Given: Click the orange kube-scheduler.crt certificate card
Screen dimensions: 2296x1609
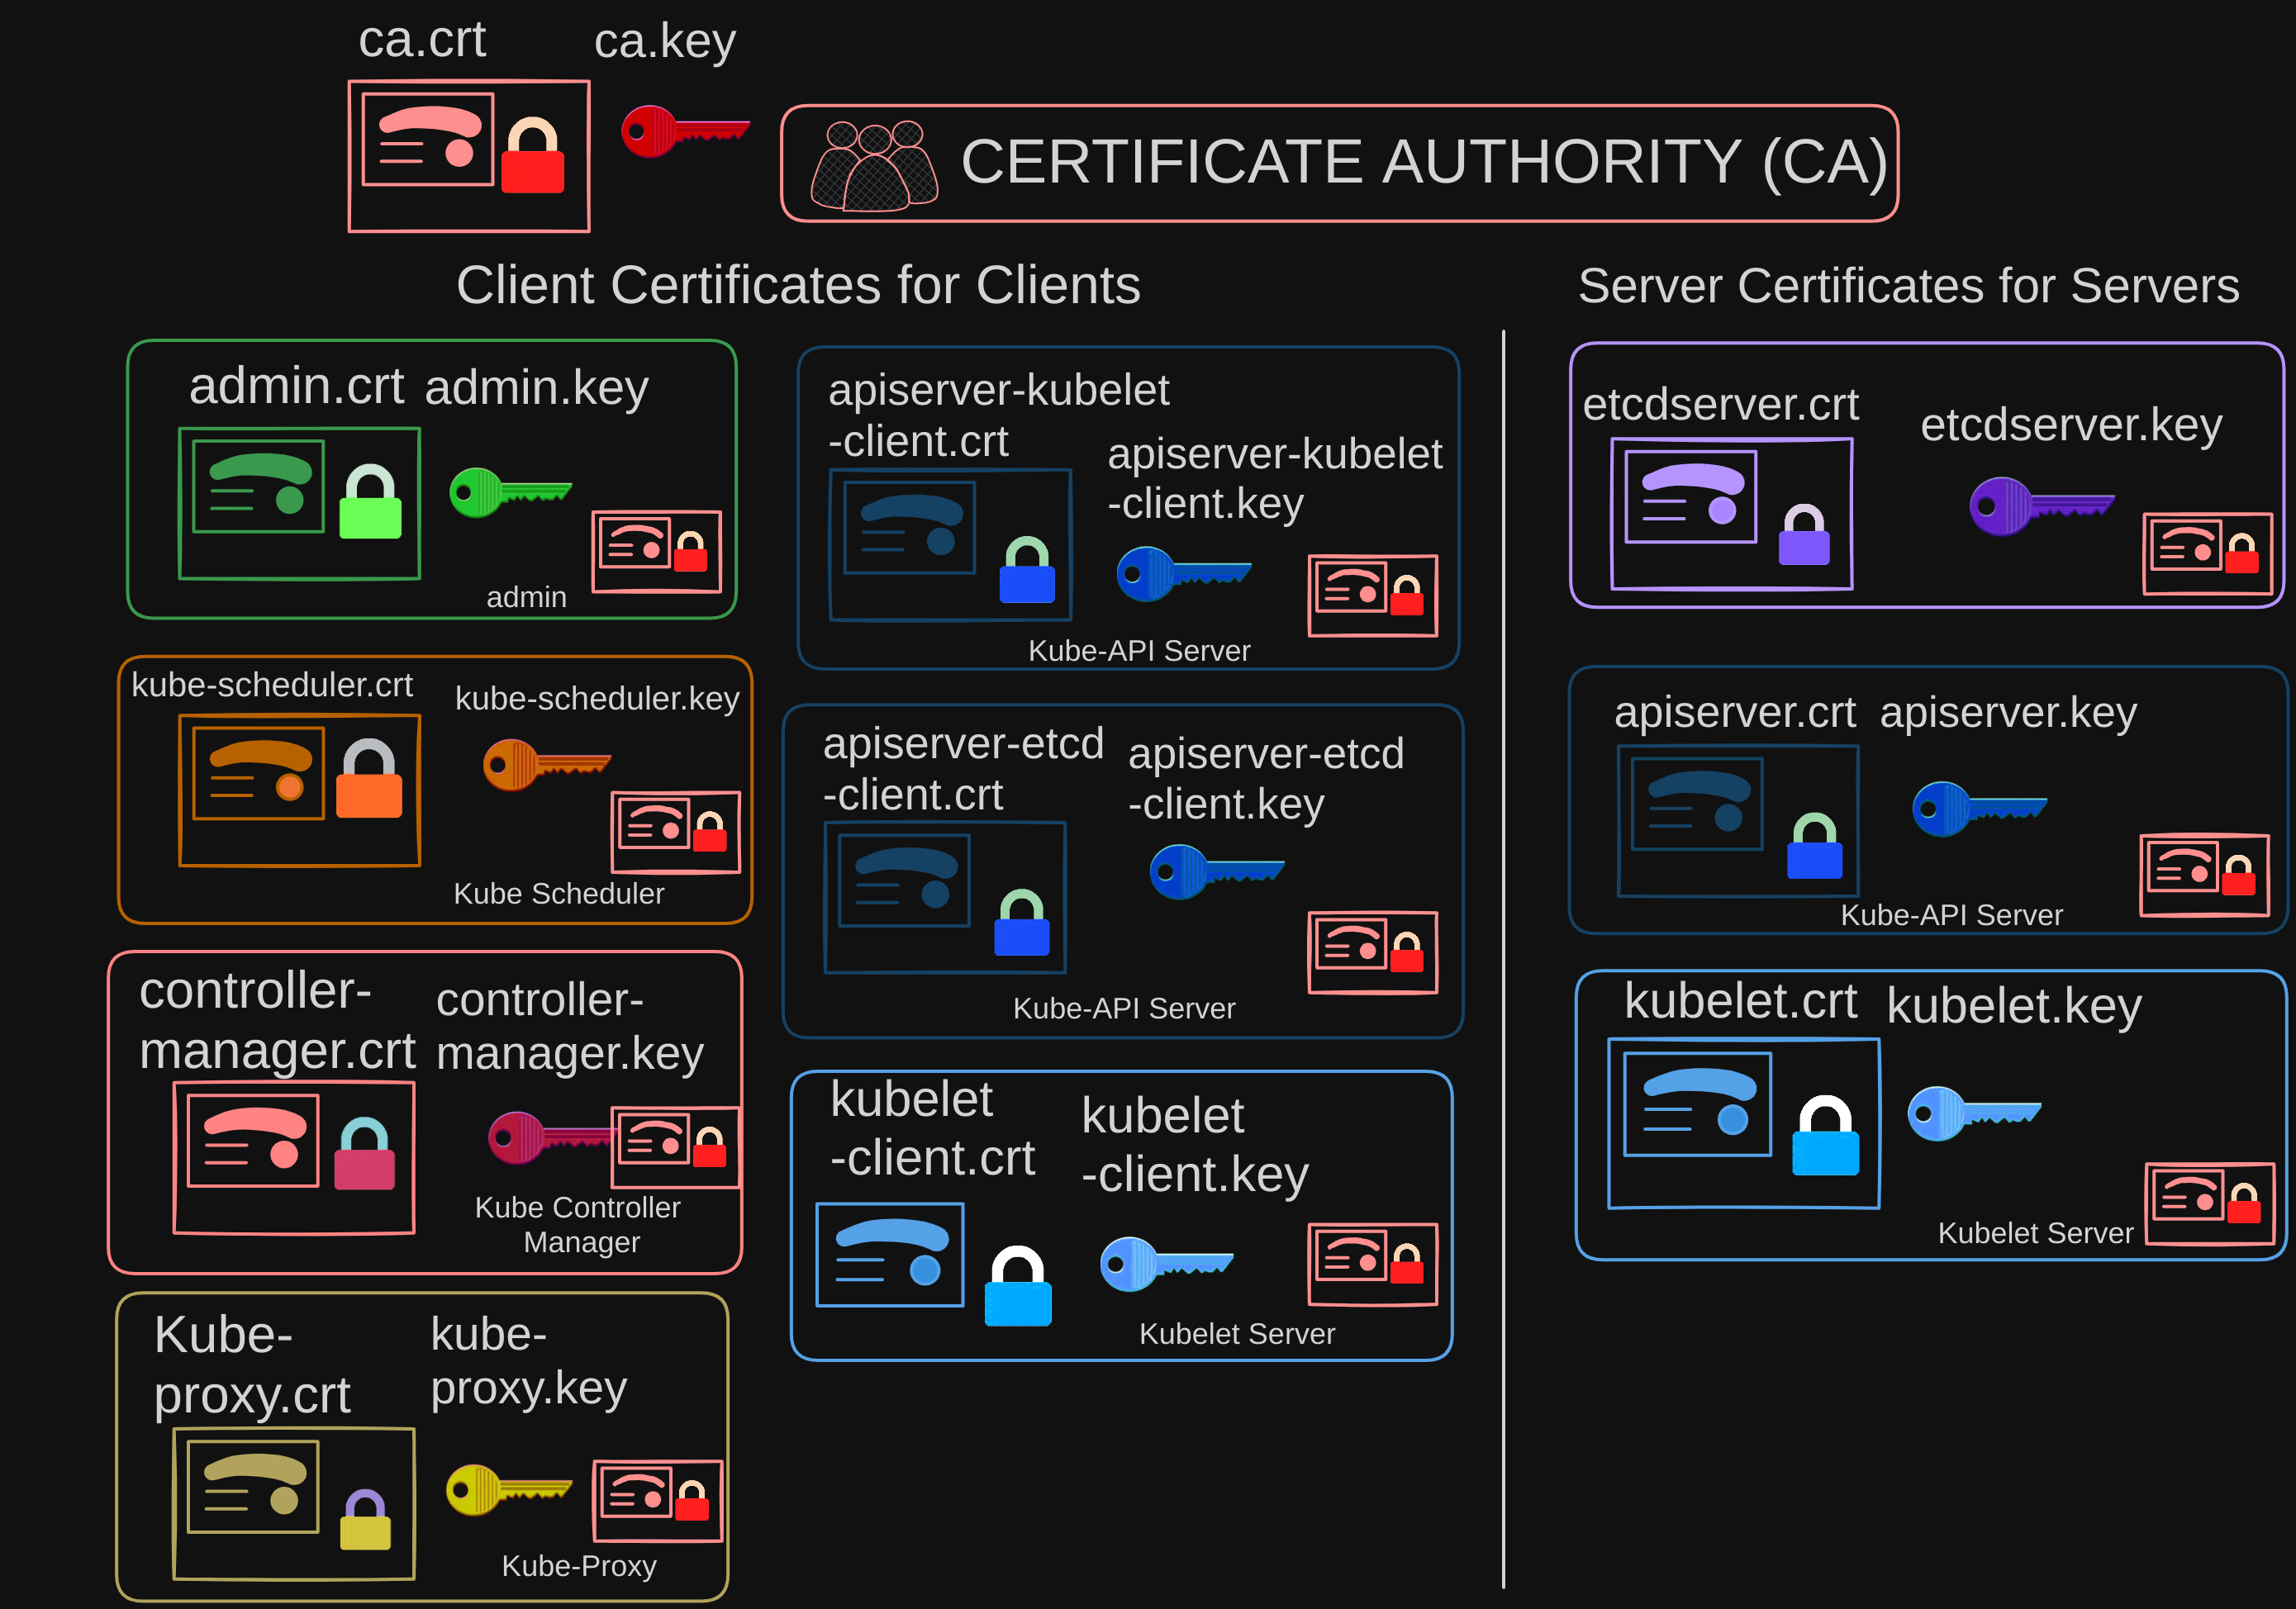Looking at the screenshot, I should [299, 790].
